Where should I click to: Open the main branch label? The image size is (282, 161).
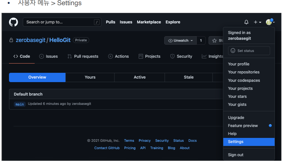(x=20, y=104)
